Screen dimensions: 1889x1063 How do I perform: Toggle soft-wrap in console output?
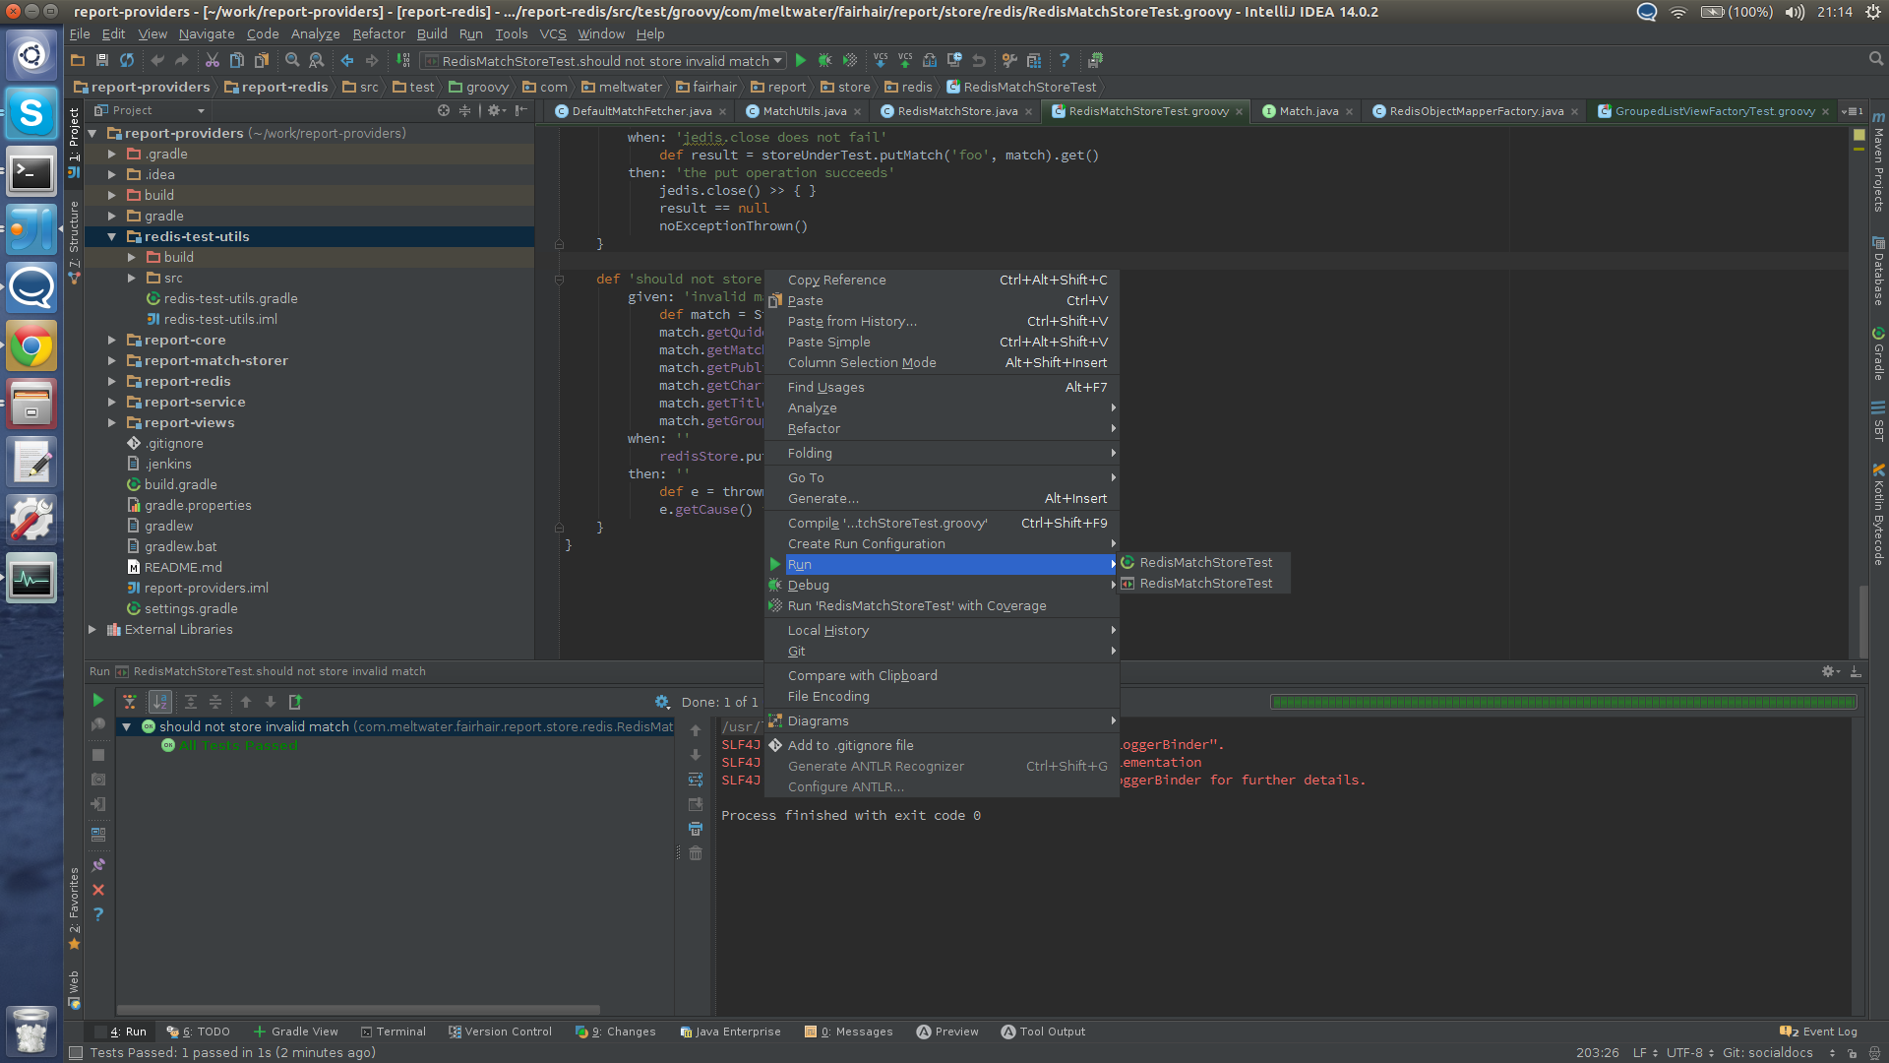(696, 780)
